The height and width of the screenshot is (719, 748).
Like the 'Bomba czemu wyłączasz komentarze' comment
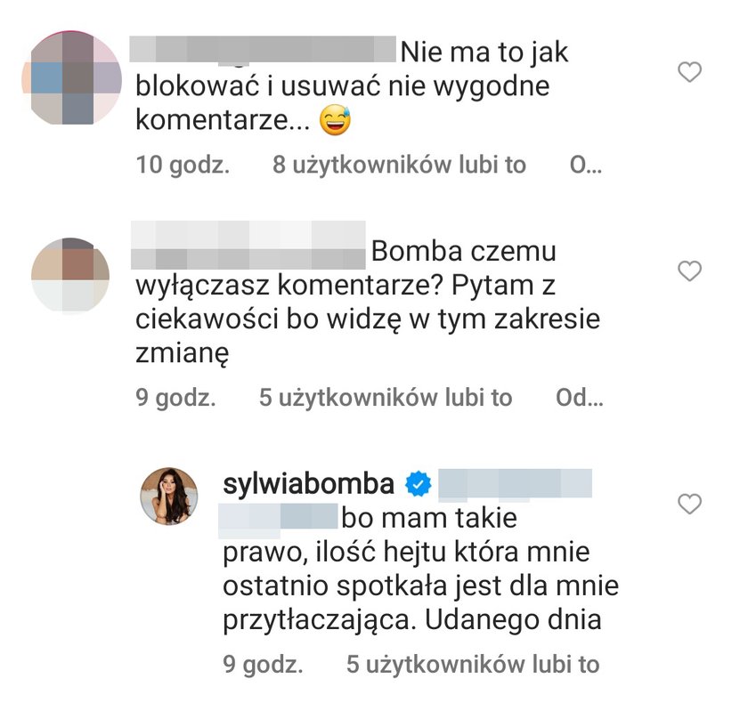(689, 271)
